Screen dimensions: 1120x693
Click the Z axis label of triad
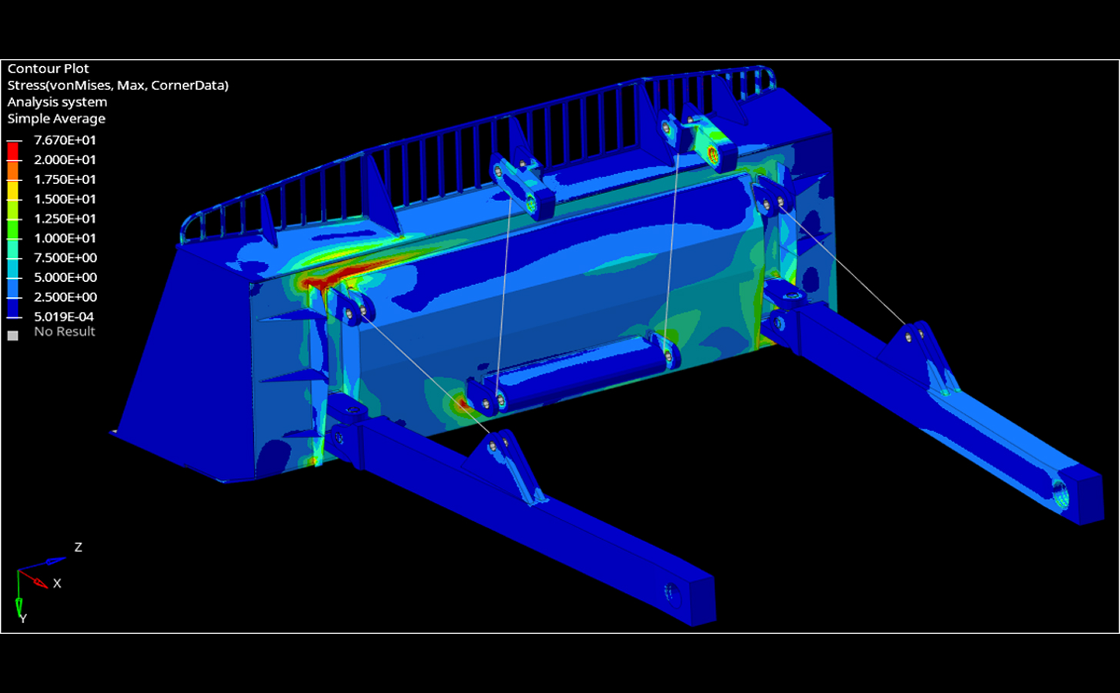tap(78, 547)
